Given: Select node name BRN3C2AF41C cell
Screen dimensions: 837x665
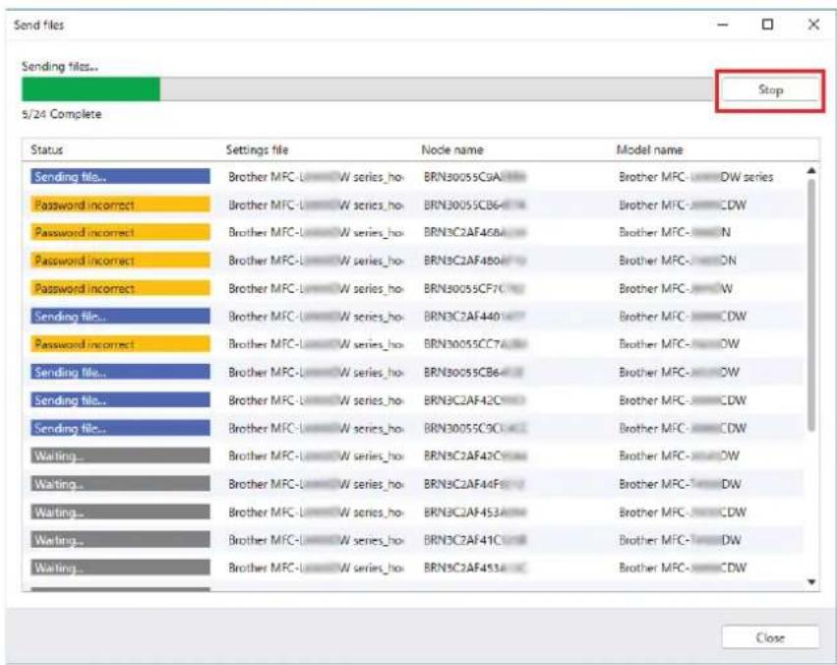Looking at the screenshot, I should point(474,540).
